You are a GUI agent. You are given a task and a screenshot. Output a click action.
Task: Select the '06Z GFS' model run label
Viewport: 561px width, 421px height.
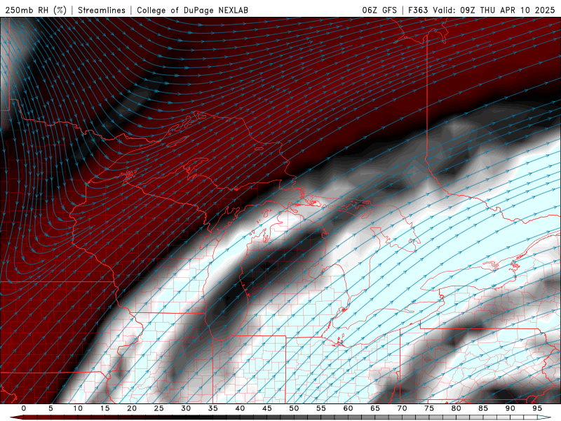click(379, 10)
